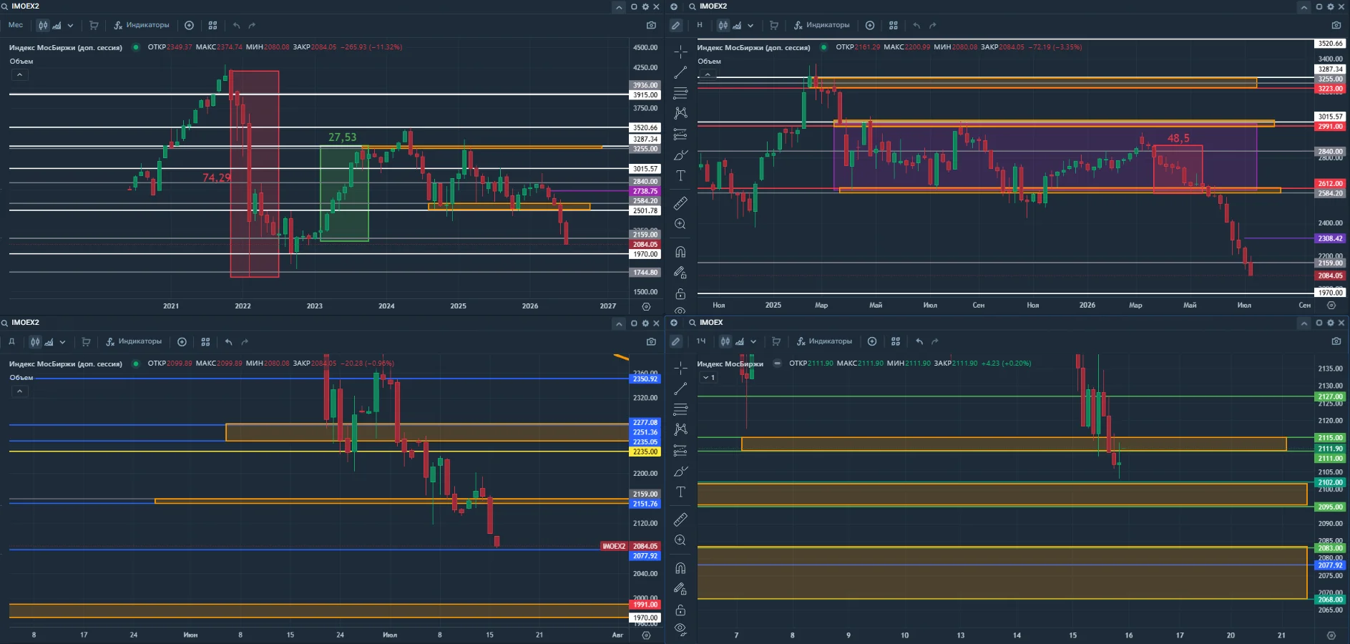This screenshot has height=644, width=1350.
Task: Select brush tool in weekly chart
Action: 680,155
